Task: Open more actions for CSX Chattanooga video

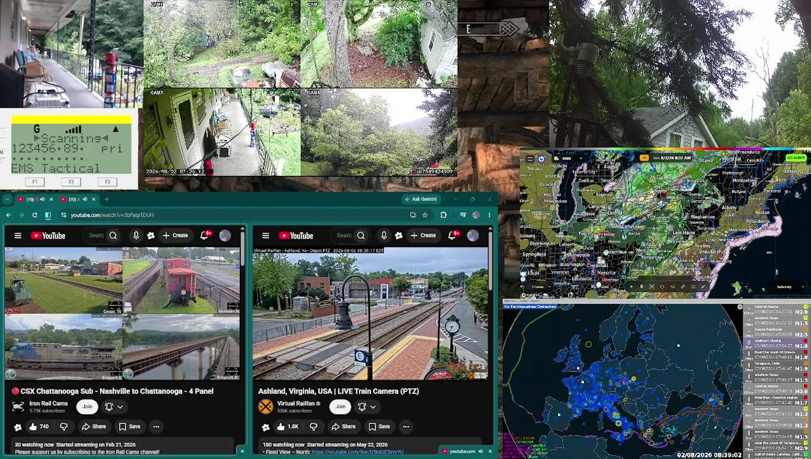Action: click(156, 426)
